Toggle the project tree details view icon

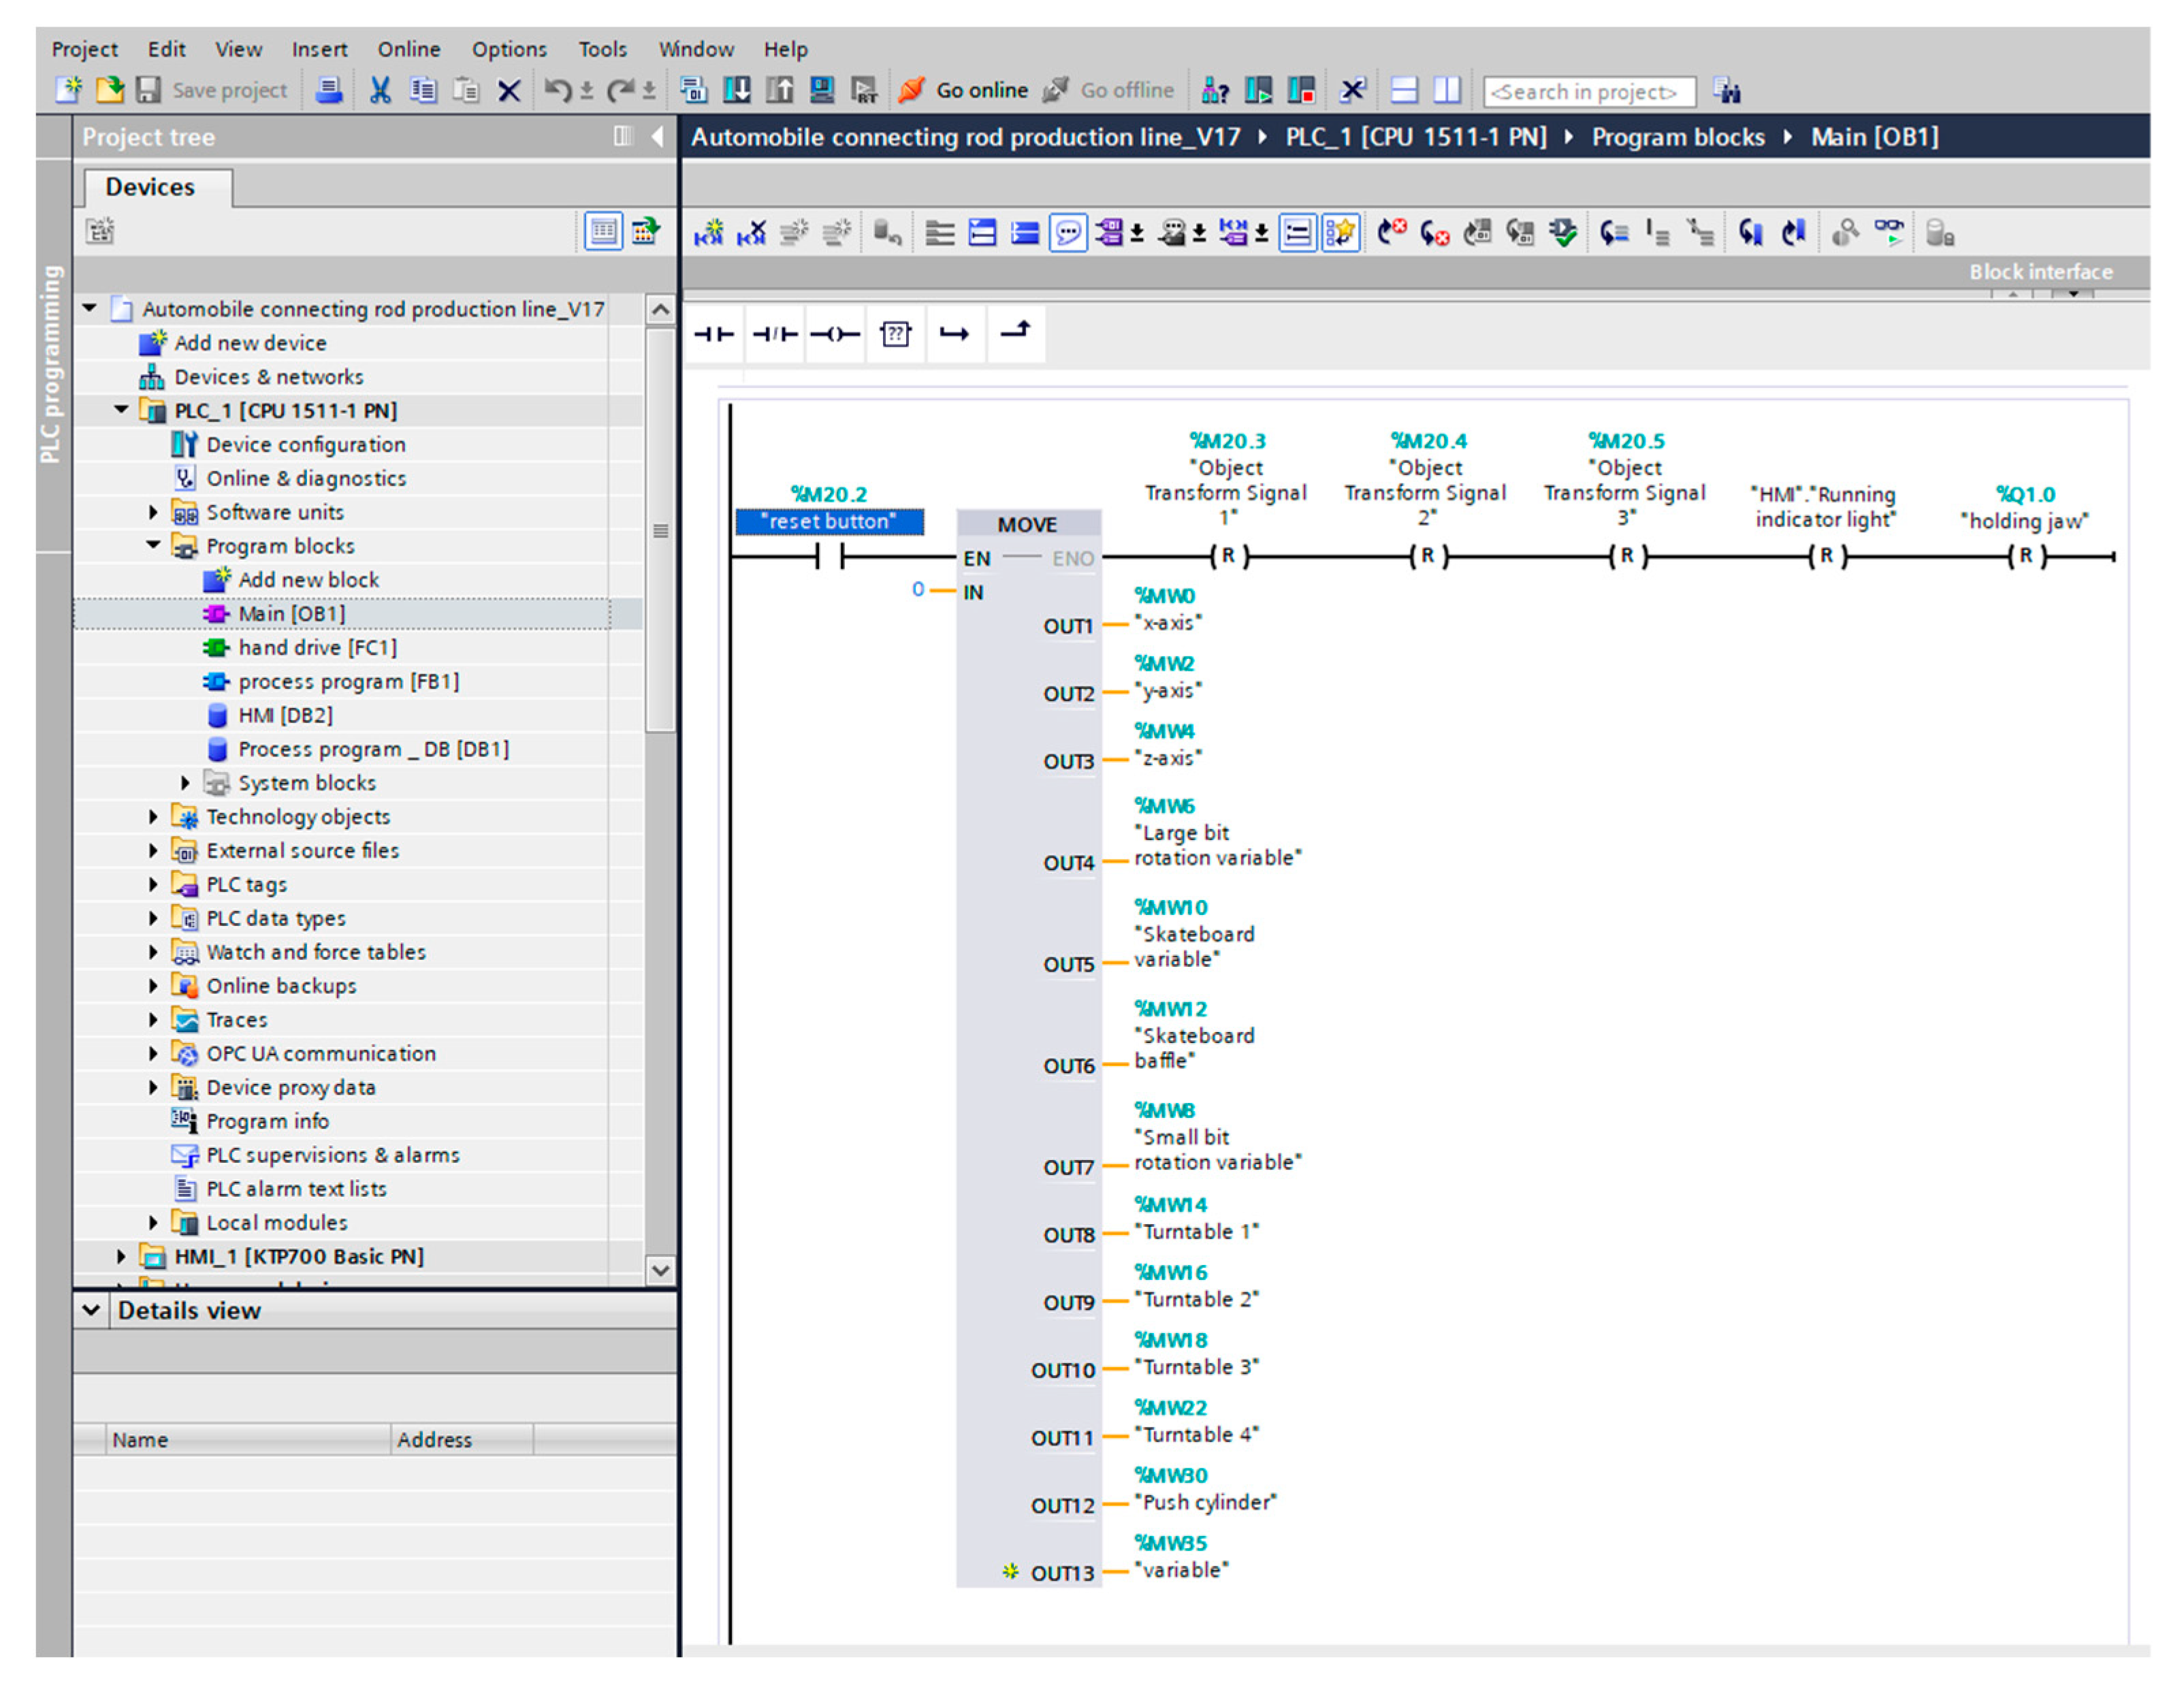tap(603, 232)
